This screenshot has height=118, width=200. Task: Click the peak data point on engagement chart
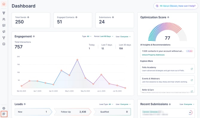tap(77, 60)
